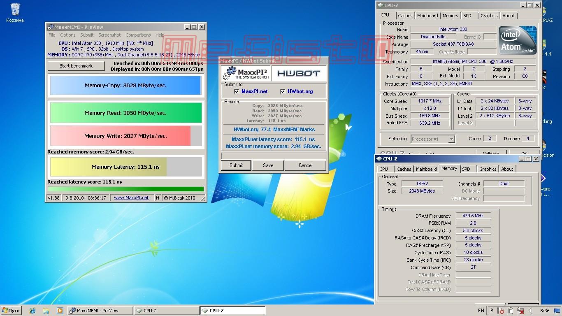
Task: Open the folder icon in quick launch
Action: tap(46, 311)
